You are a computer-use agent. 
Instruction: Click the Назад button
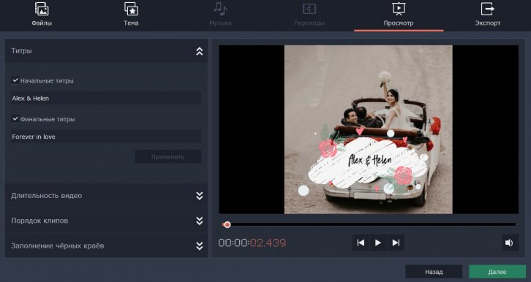434,272
